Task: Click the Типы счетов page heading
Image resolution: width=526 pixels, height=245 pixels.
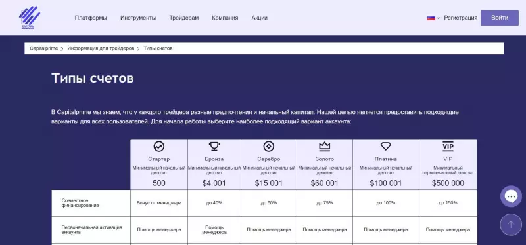Action: 92,78
